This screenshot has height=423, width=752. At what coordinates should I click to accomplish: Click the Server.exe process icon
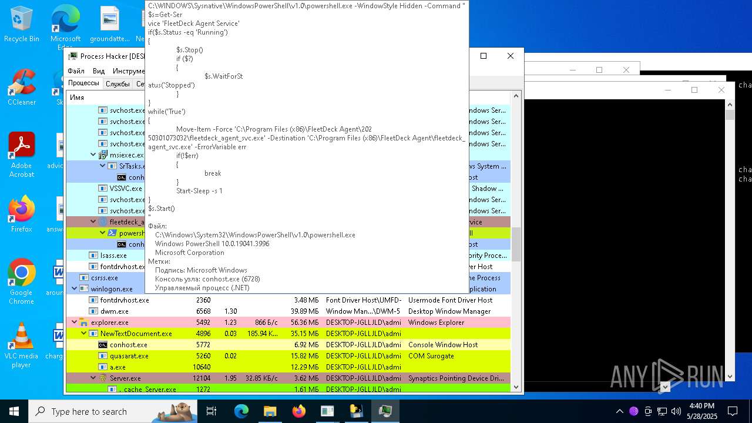point(103,378)
